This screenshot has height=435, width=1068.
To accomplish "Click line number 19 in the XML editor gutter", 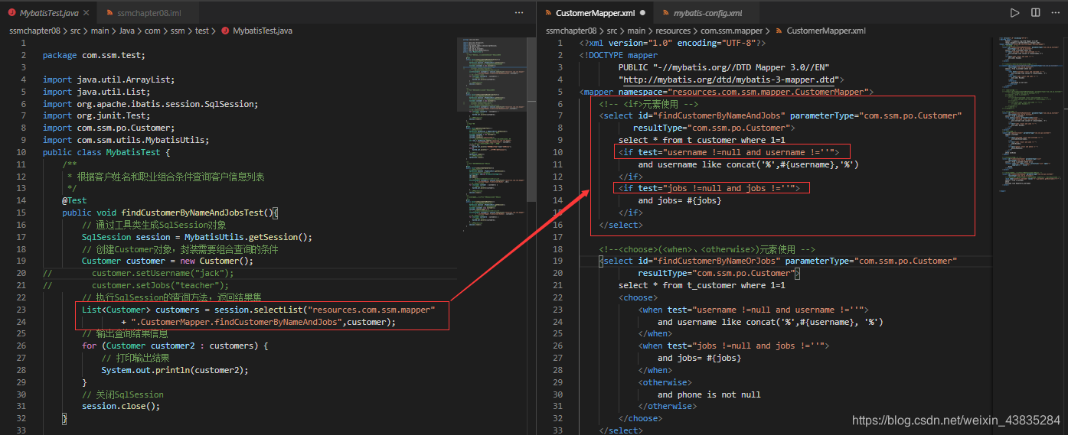I will 558,261.
